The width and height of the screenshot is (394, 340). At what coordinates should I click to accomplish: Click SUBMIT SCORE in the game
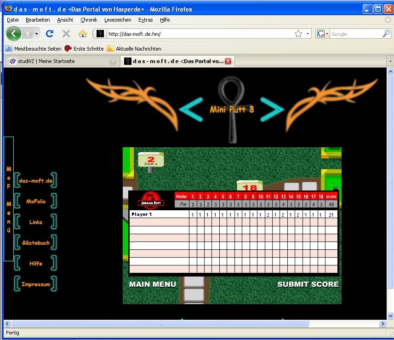pos(308,284)
